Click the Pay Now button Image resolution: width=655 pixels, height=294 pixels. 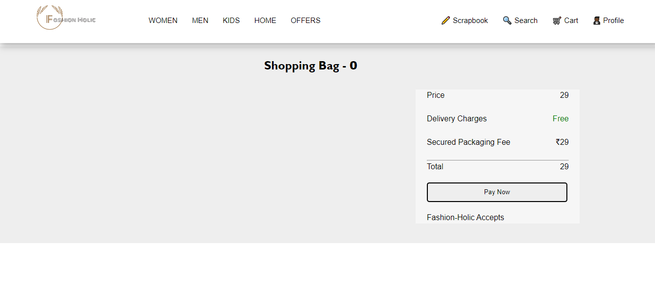pos(497,192)
